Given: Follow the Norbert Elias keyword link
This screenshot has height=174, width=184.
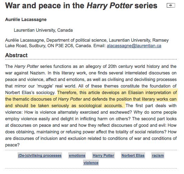Looking at the screenshot, I should pyautogui.click(x=133, y=155).
